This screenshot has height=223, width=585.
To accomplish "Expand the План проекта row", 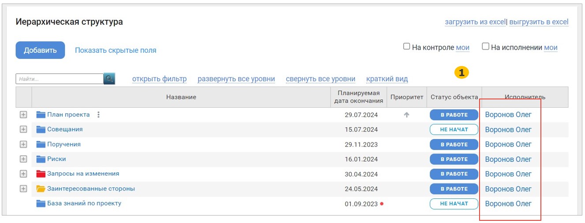I will (x=23, y=115).
